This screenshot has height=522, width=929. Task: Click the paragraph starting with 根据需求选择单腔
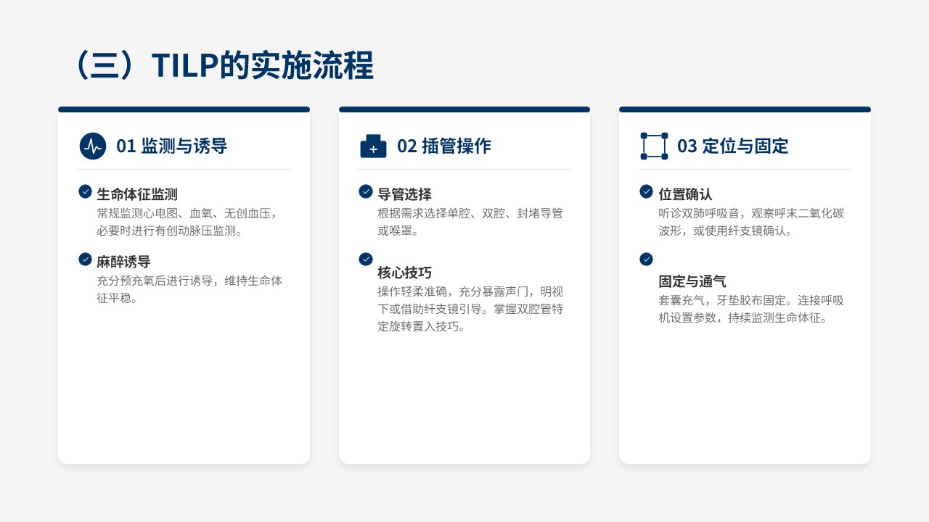pyautogui.click(x=470, y=222)
